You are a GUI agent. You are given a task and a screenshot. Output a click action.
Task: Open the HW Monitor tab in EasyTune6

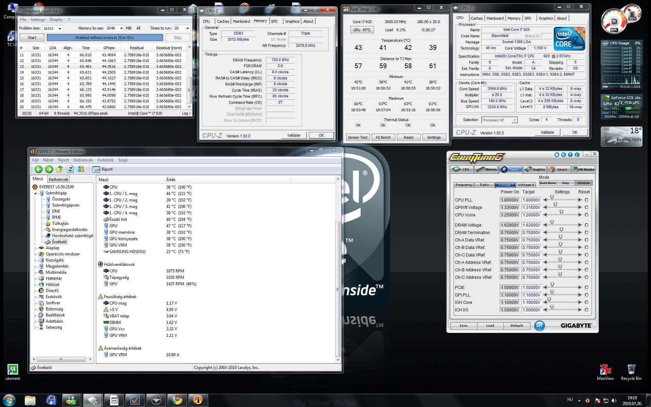pos(584,169)
